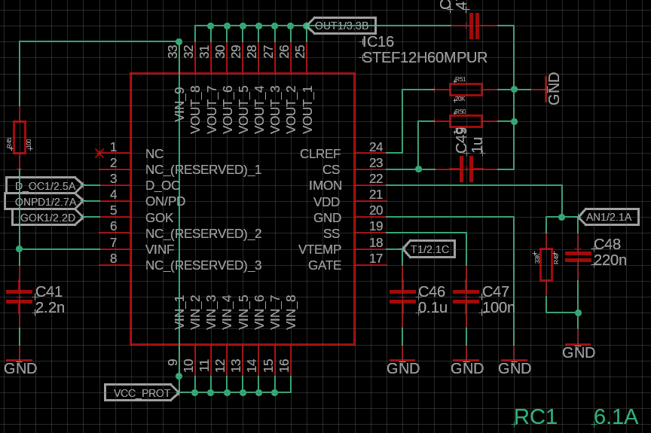This screenshot has width=651, height=433.
Task: Click the 220n value of C48
Action: point(610,260)
